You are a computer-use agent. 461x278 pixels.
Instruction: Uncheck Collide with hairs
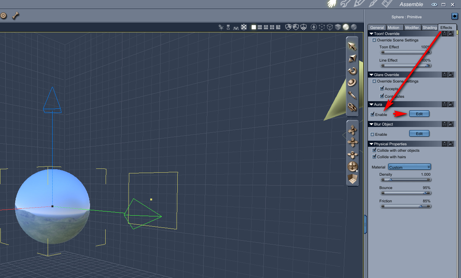(x=374, y=157)
